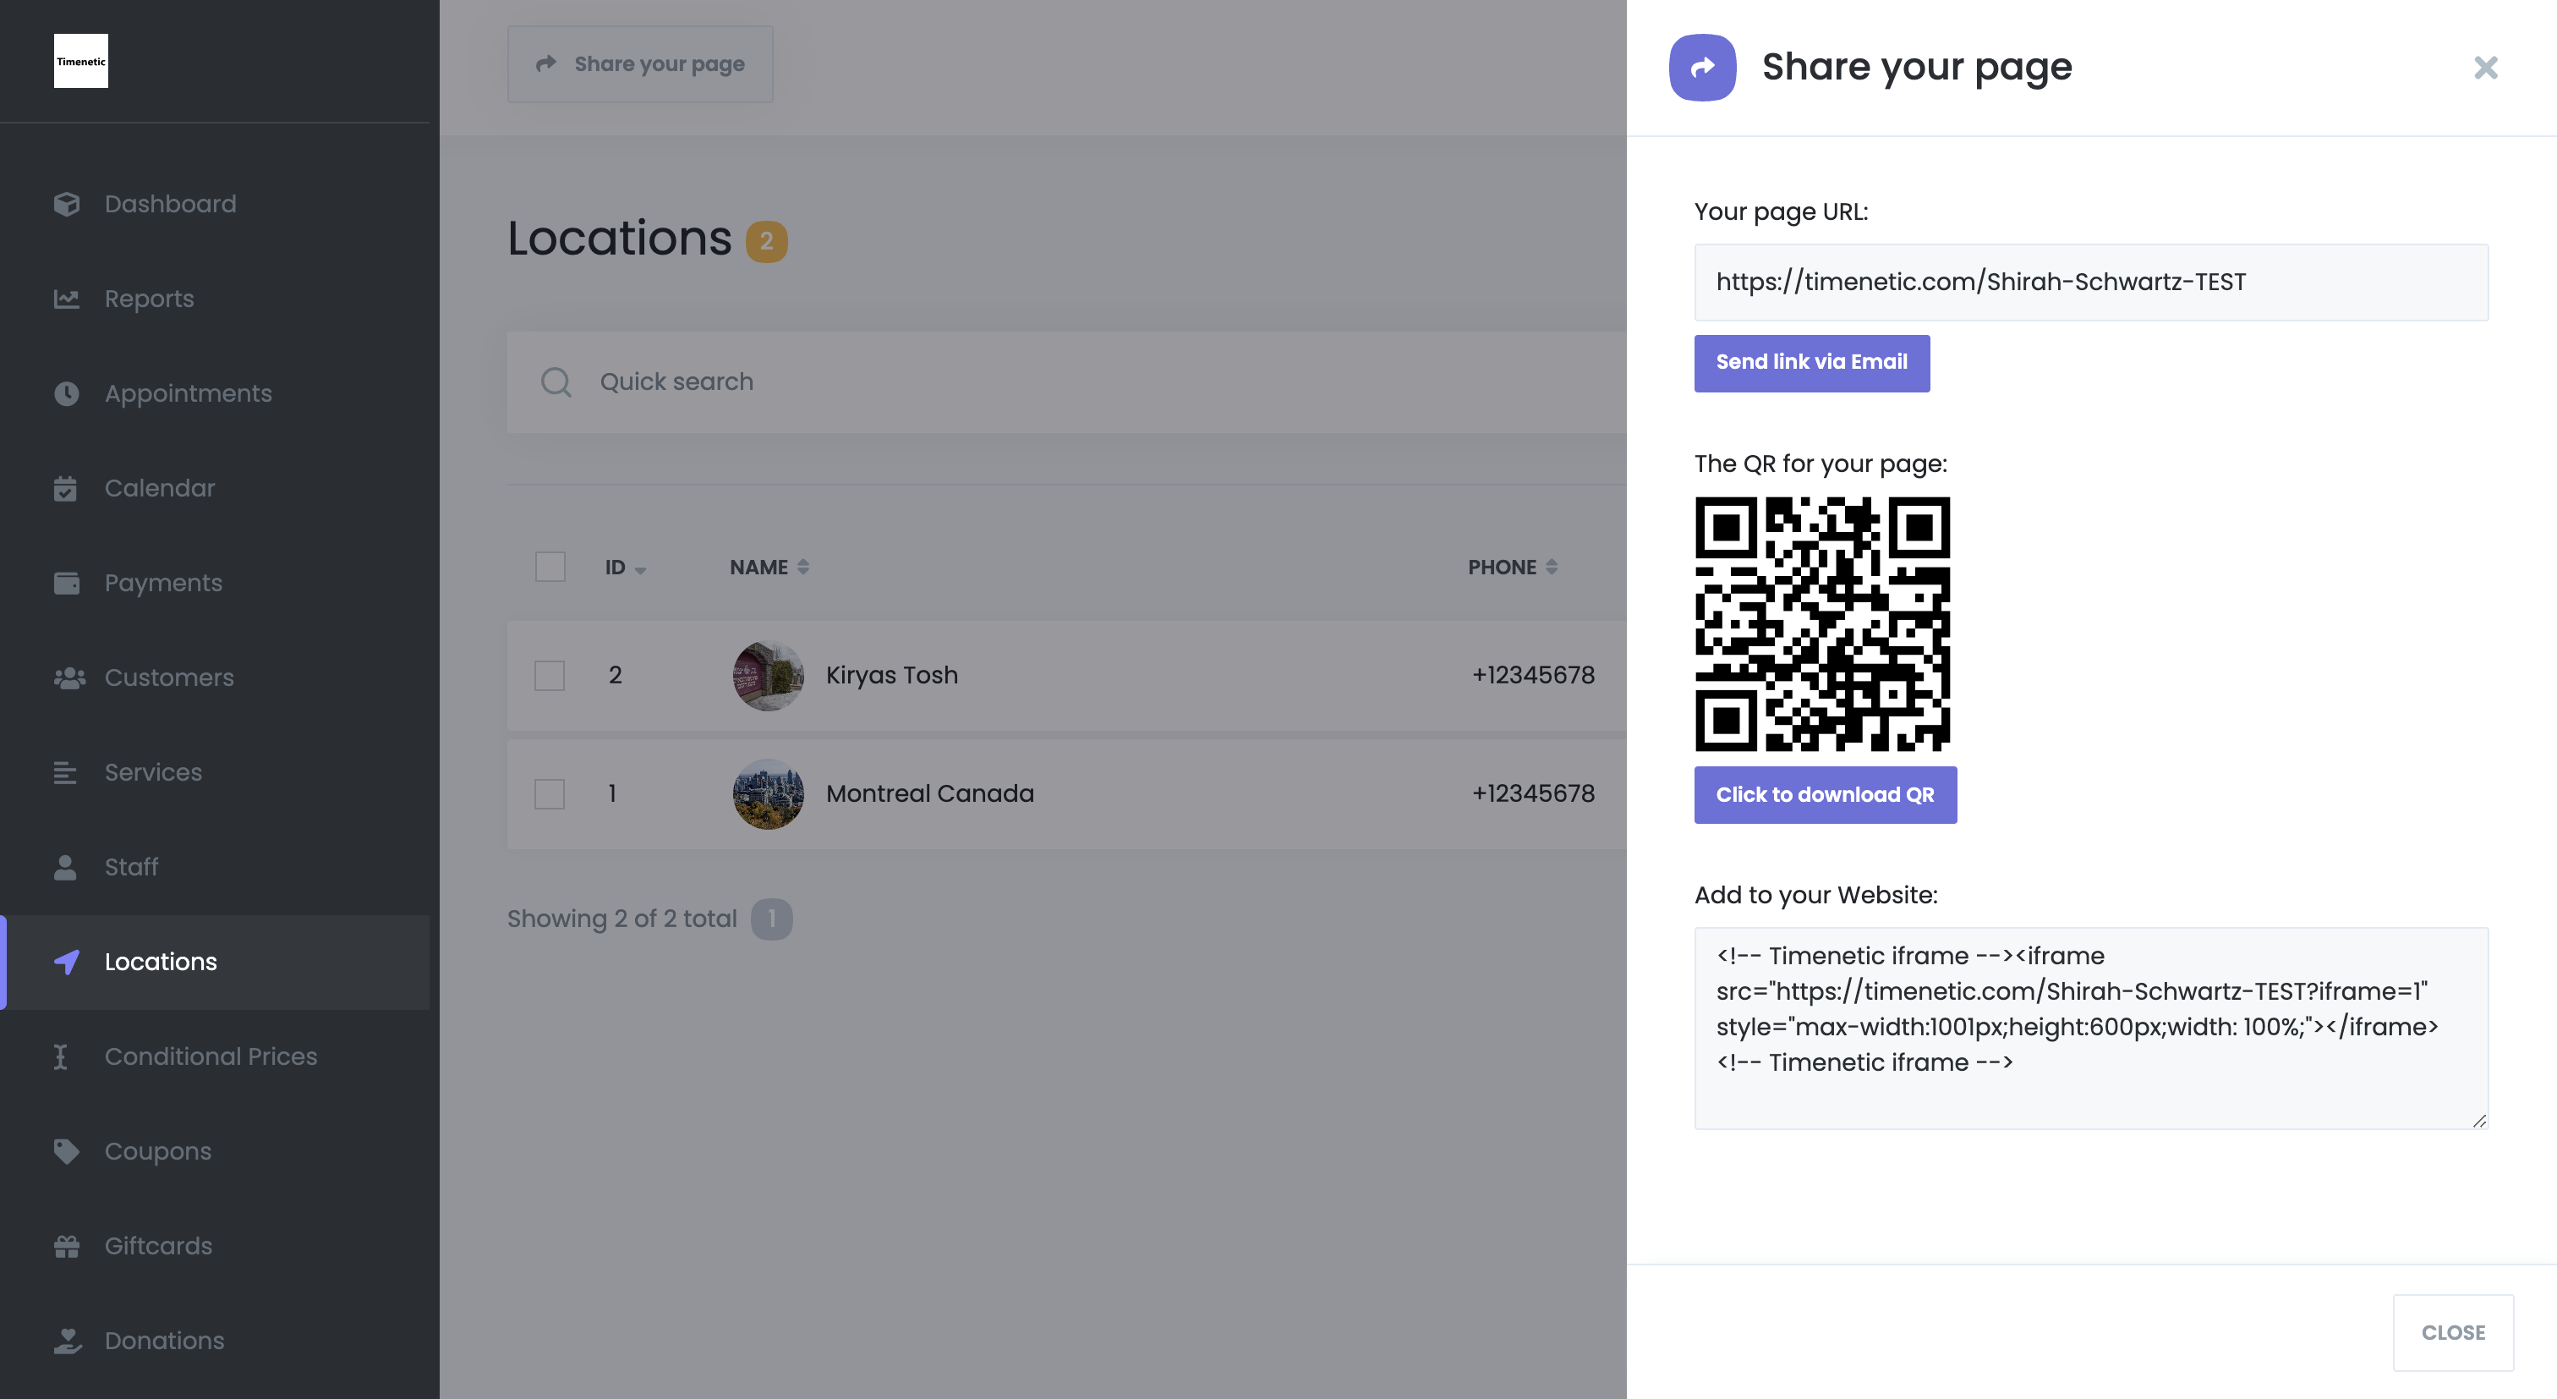Viewport: 2557px width, 1399px height.
Task: Sort locations by ID column arrow
Action: tap(640, 570)
